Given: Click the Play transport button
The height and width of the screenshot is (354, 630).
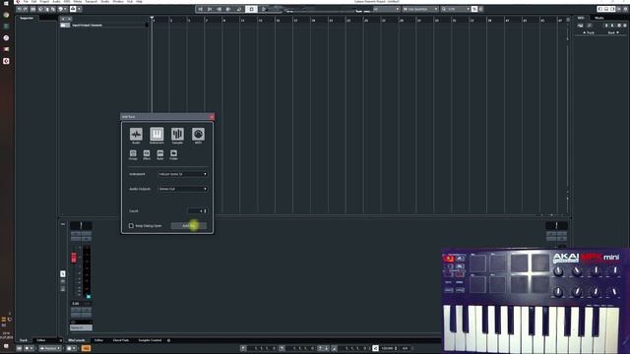Looking at the screenshot, I should [x=264, y=9].
